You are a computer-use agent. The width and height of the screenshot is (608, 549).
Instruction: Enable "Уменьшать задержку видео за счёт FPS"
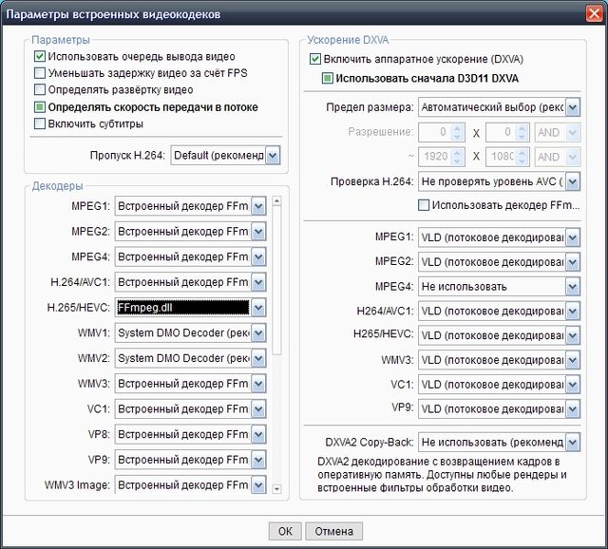pyautogui.click(x=39, y=73)
